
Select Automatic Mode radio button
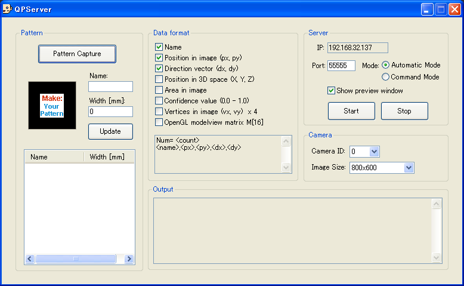pos(385,65)
